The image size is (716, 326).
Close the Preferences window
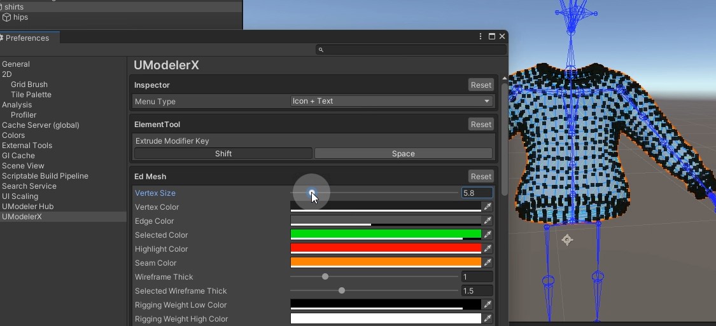click(x=502, y=36)
